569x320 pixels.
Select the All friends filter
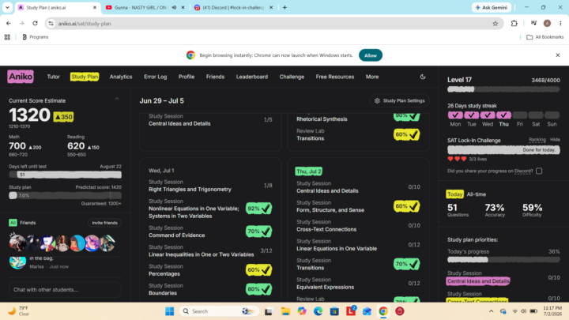point(13,223)
